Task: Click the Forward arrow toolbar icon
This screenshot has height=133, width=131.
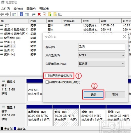Action: pyautogui.click(x=7, y=14)
